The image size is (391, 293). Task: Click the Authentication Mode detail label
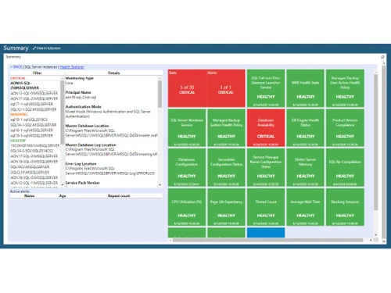point(83,107)
